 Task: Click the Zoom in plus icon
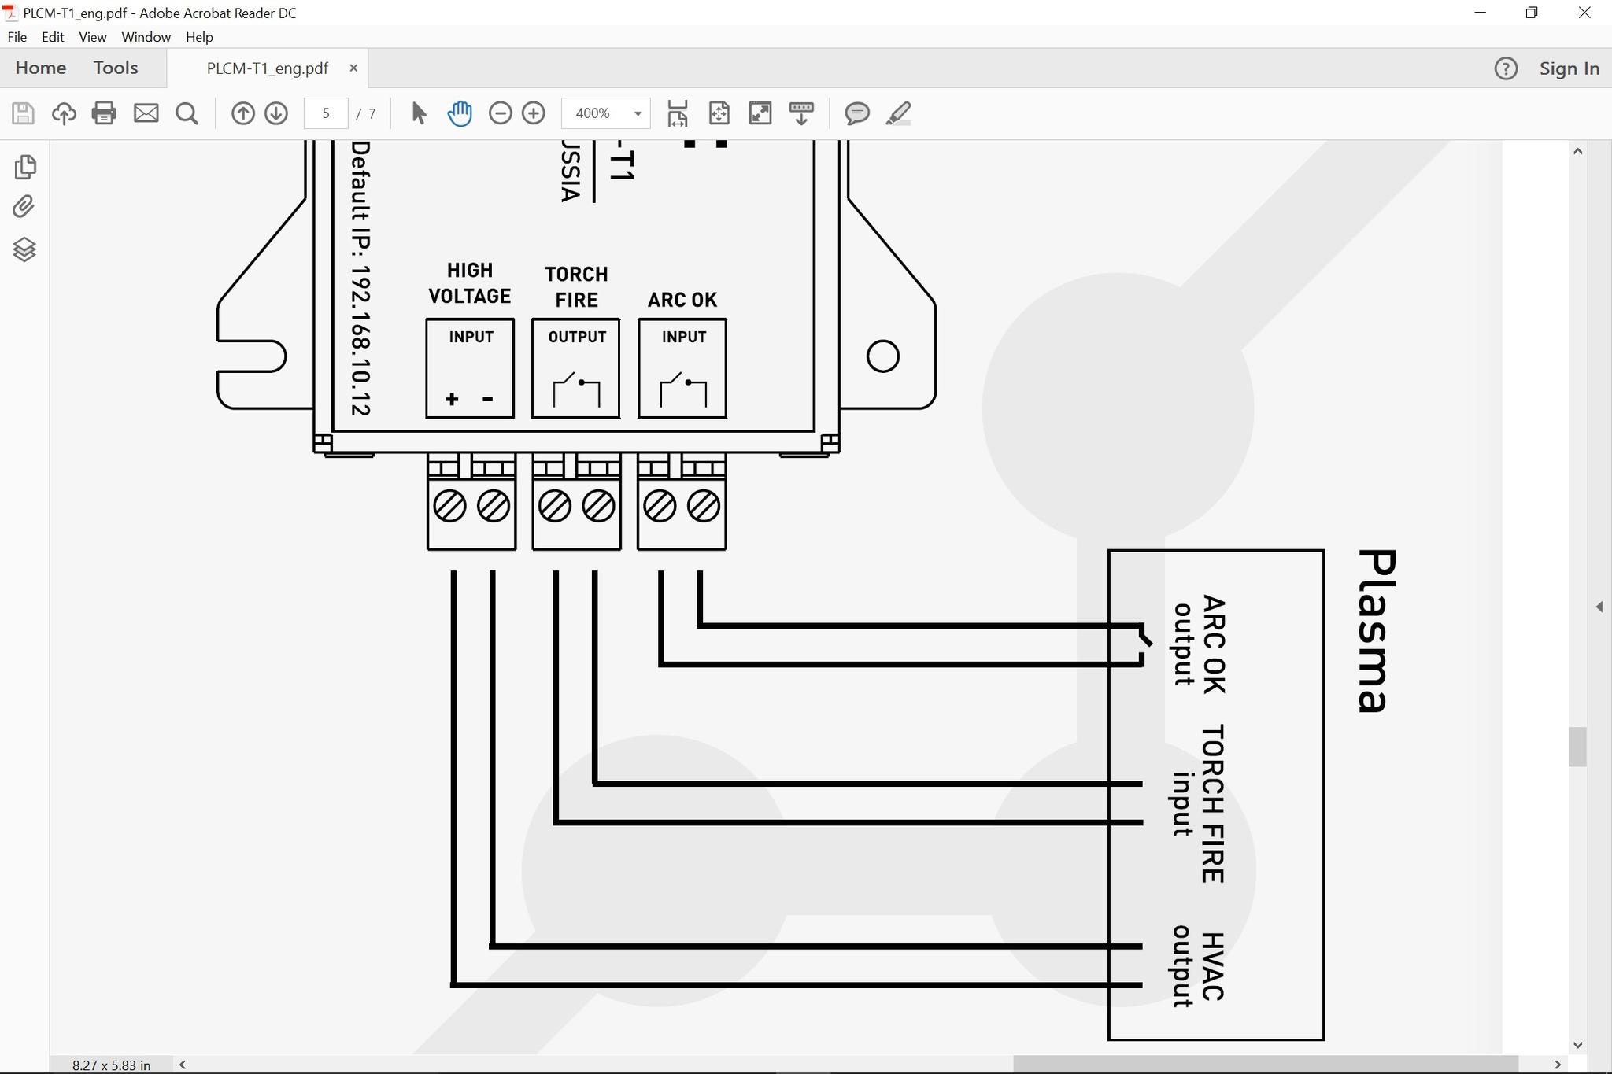pyautogui.click(x=534, y=113)
